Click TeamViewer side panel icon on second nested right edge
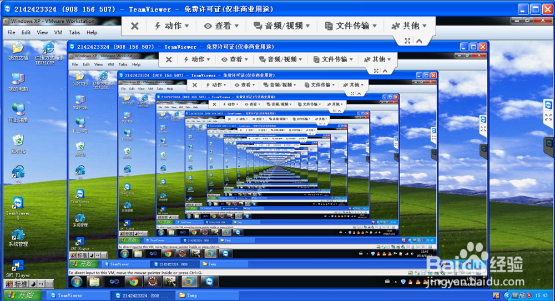 click(483, 120)
